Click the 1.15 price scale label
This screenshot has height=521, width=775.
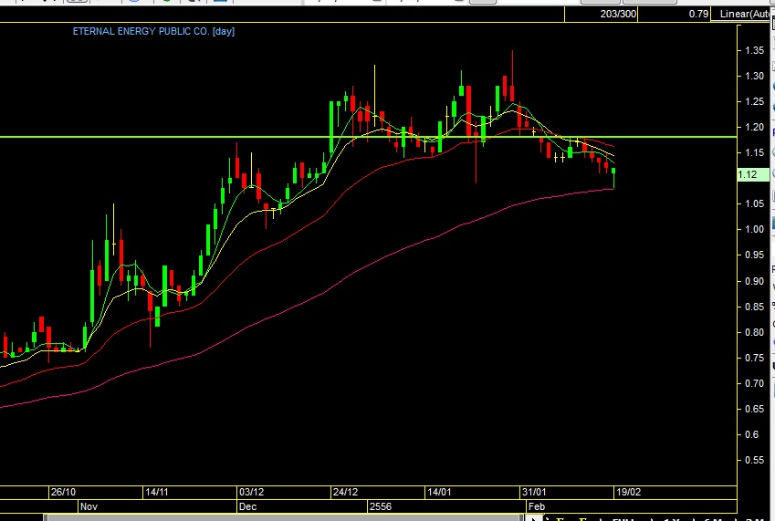(754, 152)
